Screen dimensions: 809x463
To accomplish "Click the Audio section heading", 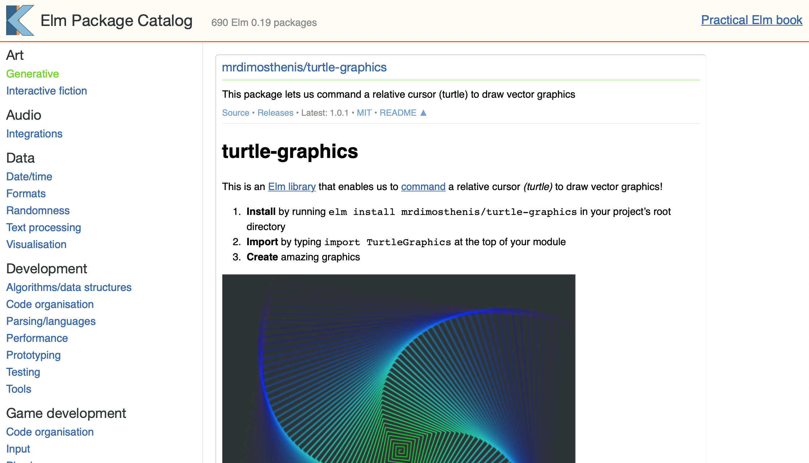I will 24,115.
